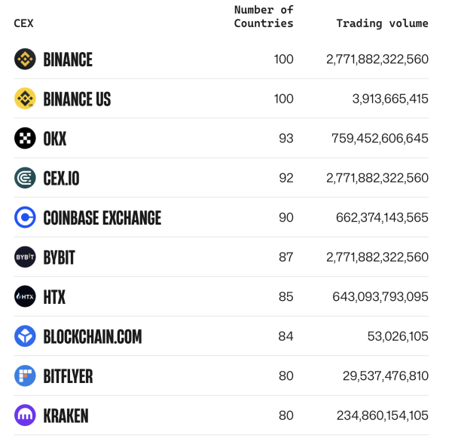Open the BINANCE exchange name link
Screen dimensions: 452x438
[x=68, y=60]
